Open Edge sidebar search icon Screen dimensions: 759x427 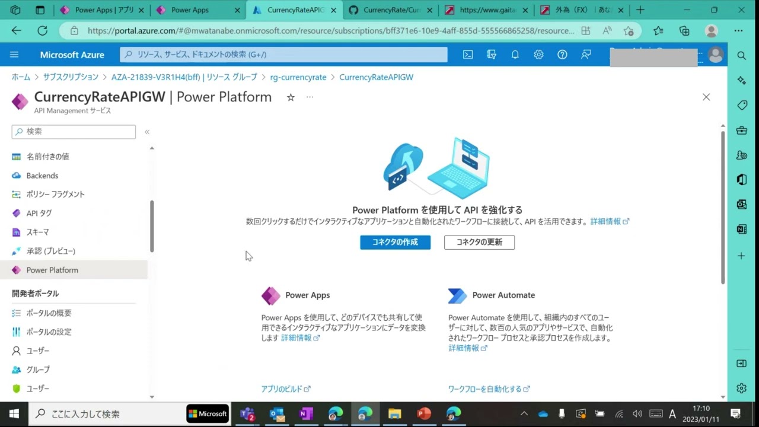742,55
